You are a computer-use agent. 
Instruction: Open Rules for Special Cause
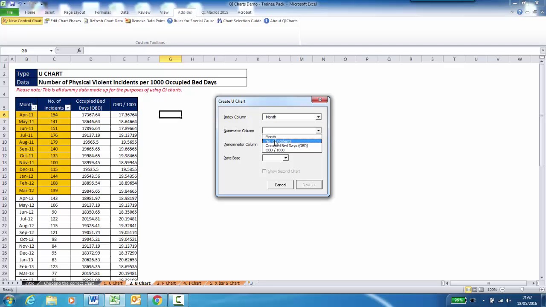(x=191, y=21)
